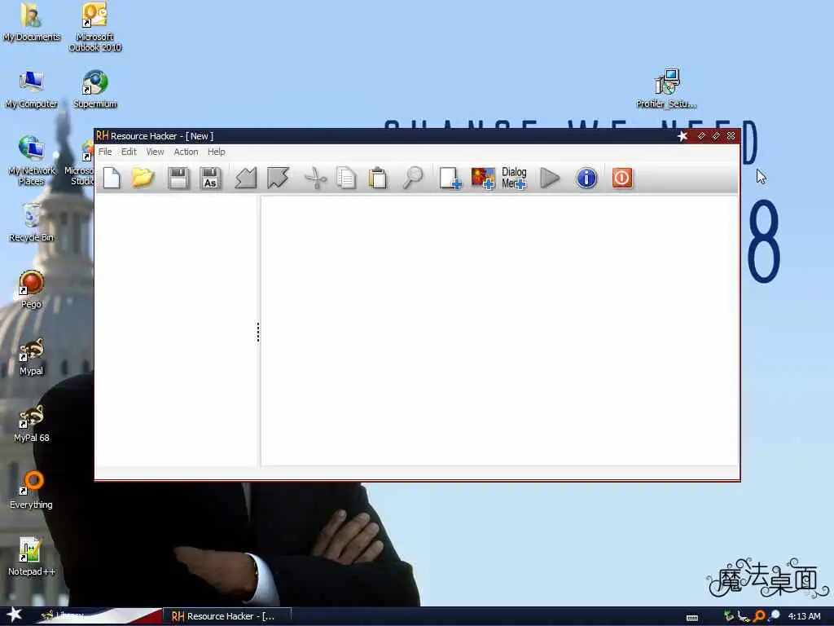Cut selection with the scissors icon
The width and height of the screenshot is (834, 626).
tap(315, 178)
